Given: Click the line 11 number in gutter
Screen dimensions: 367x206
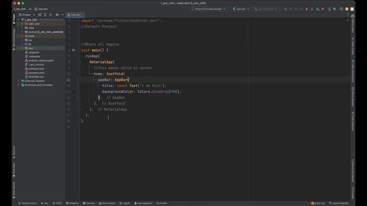Looking at the screenshot, I should [x=68, y=80].
